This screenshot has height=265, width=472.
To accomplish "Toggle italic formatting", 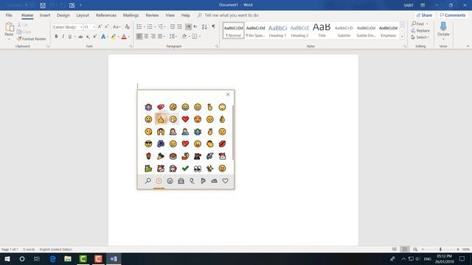I will coord(63,37).
